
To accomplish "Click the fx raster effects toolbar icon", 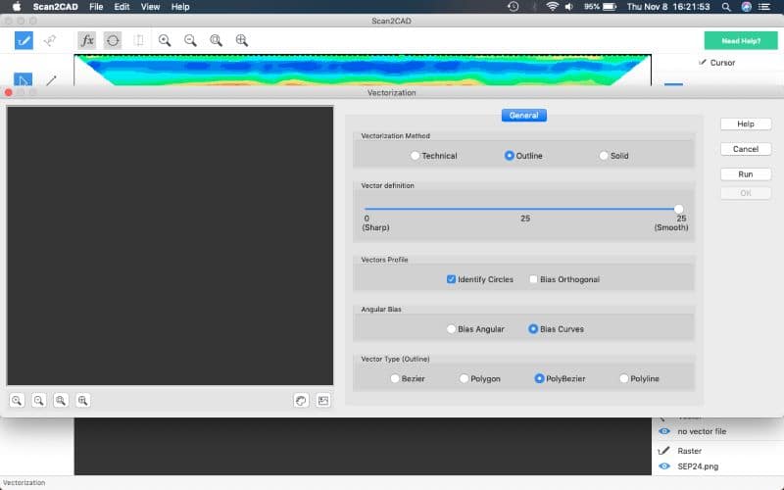I will (87, 40).
